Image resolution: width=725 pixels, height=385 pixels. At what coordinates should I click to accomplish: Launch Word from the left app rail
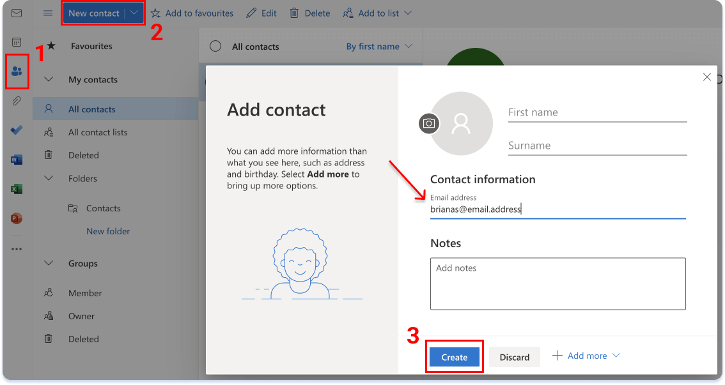[16, 159]
